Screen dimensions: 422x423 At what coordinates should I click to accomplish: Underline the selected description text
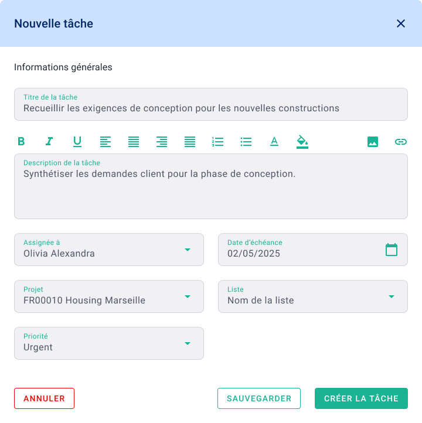(77, 141)
